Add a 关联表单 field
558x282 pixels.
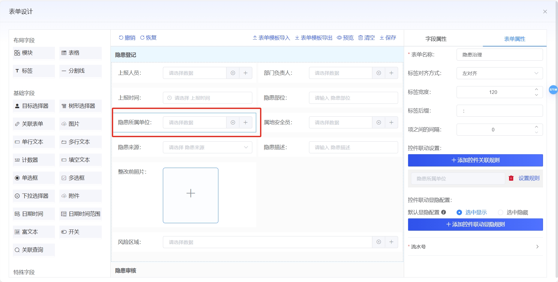[x=34, y=124]
